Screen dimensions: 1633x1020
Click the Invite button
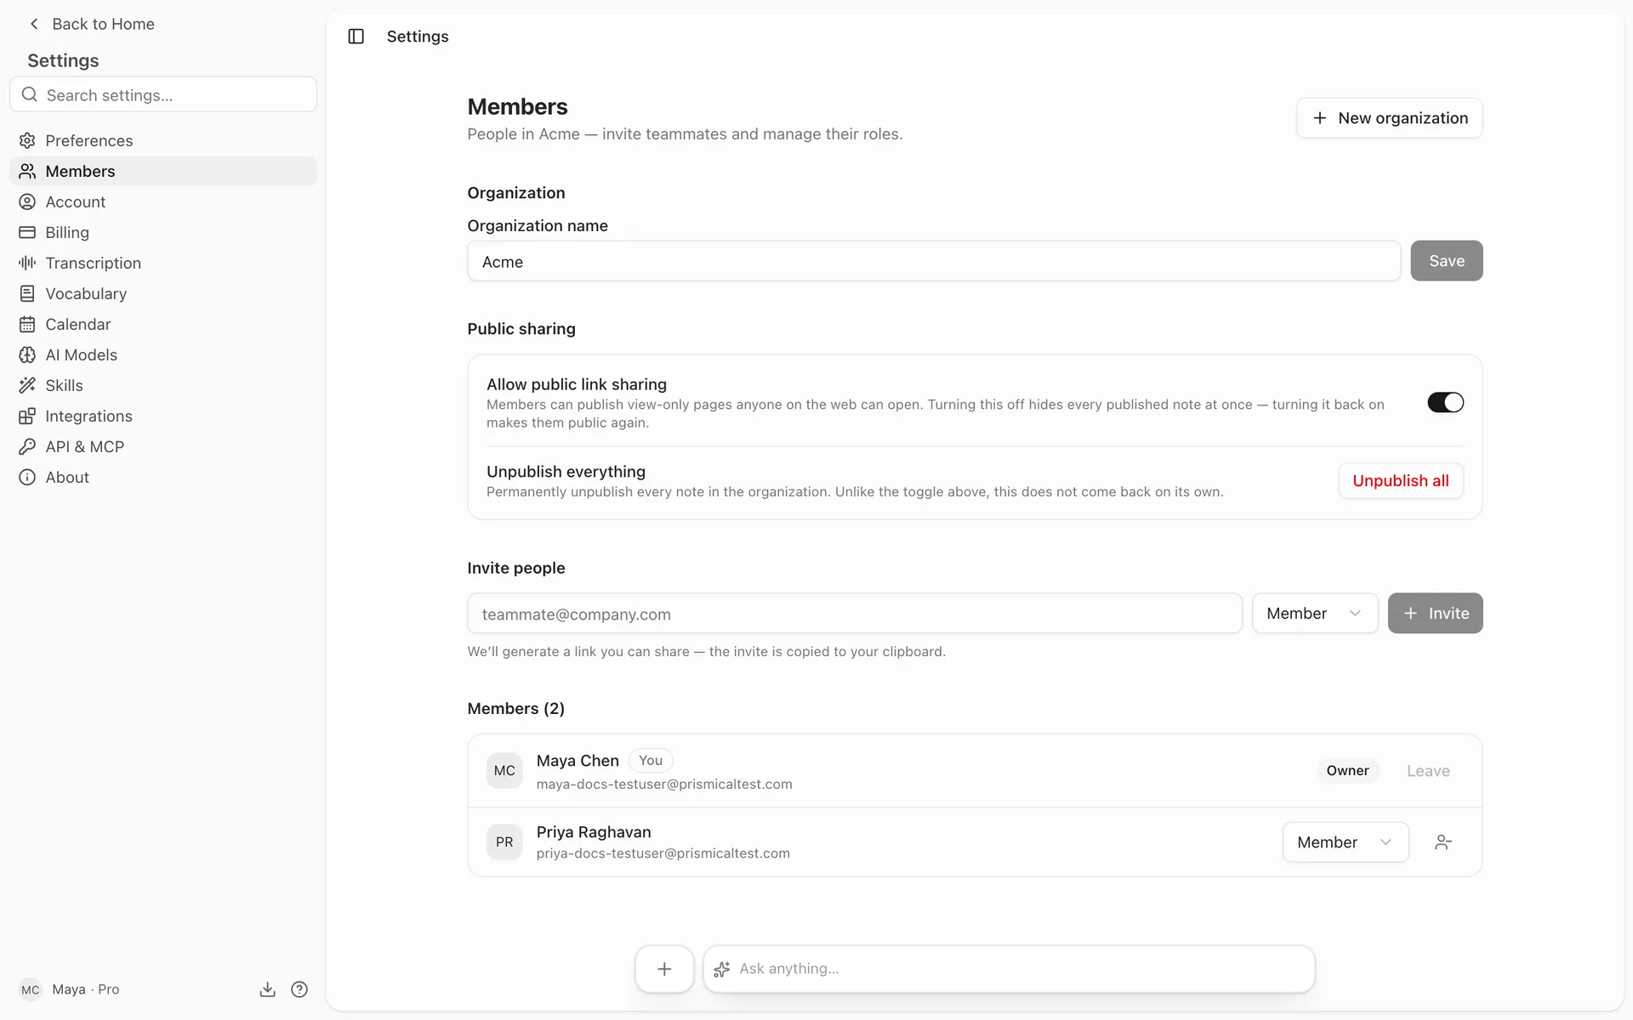(1435, 613)
